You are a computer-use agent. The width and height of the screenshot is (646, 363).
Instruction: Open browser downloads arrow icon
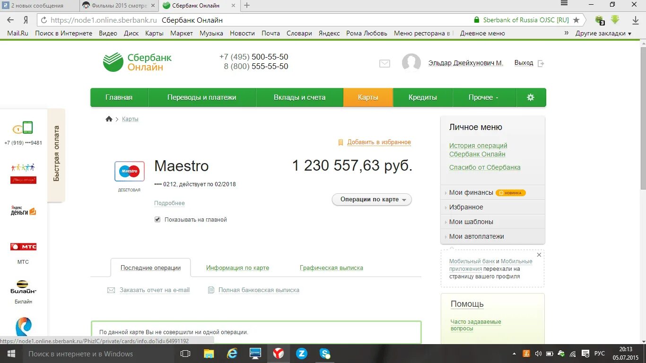pos(636,20)
